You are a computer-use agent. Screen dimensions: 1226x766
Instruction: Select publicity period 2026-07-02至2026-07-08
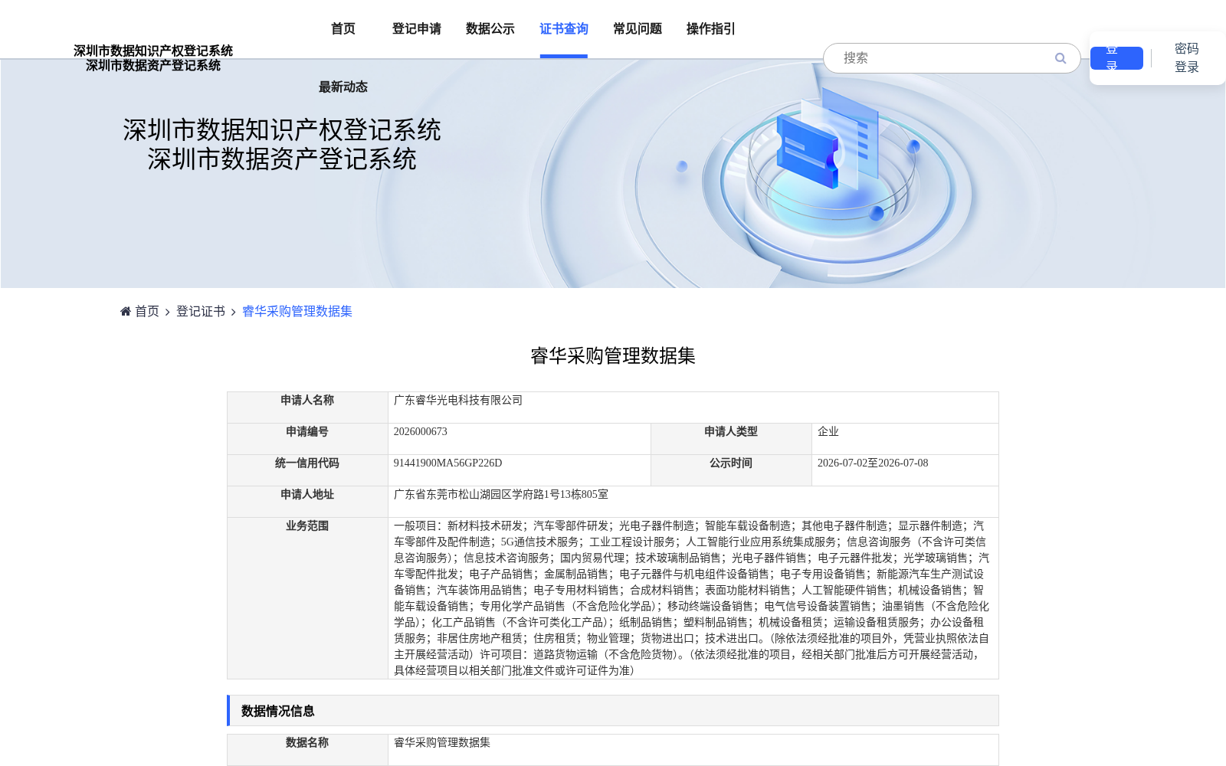873,463
